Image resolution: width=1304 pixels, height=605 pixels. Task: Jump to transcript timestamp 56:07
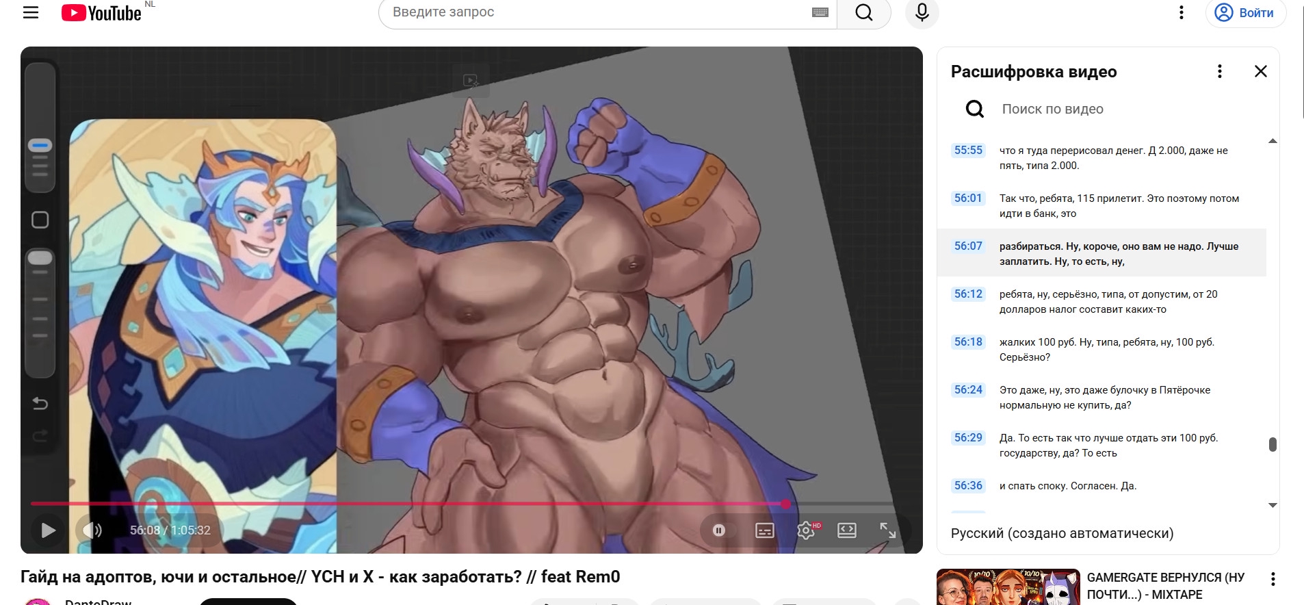[x=968, y=246]
